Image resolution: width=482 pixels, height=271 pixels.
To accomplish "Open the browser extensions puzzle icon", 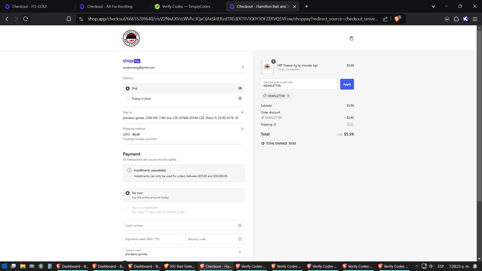I will click(456, 19).
